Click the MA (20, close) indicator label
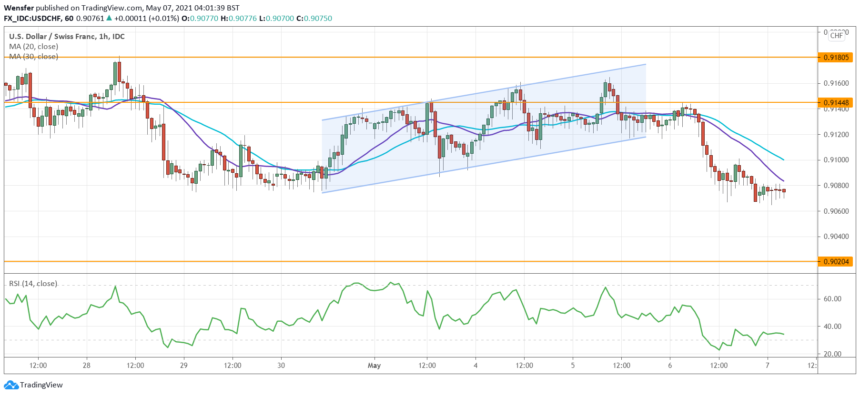860x396 pixels. tap(34, 47)
